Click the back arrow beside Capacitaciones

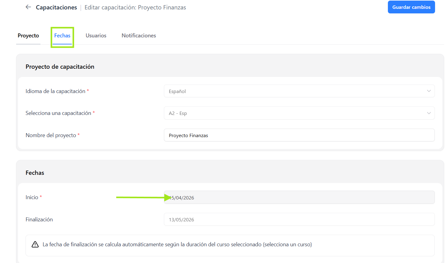coord(28,7)
